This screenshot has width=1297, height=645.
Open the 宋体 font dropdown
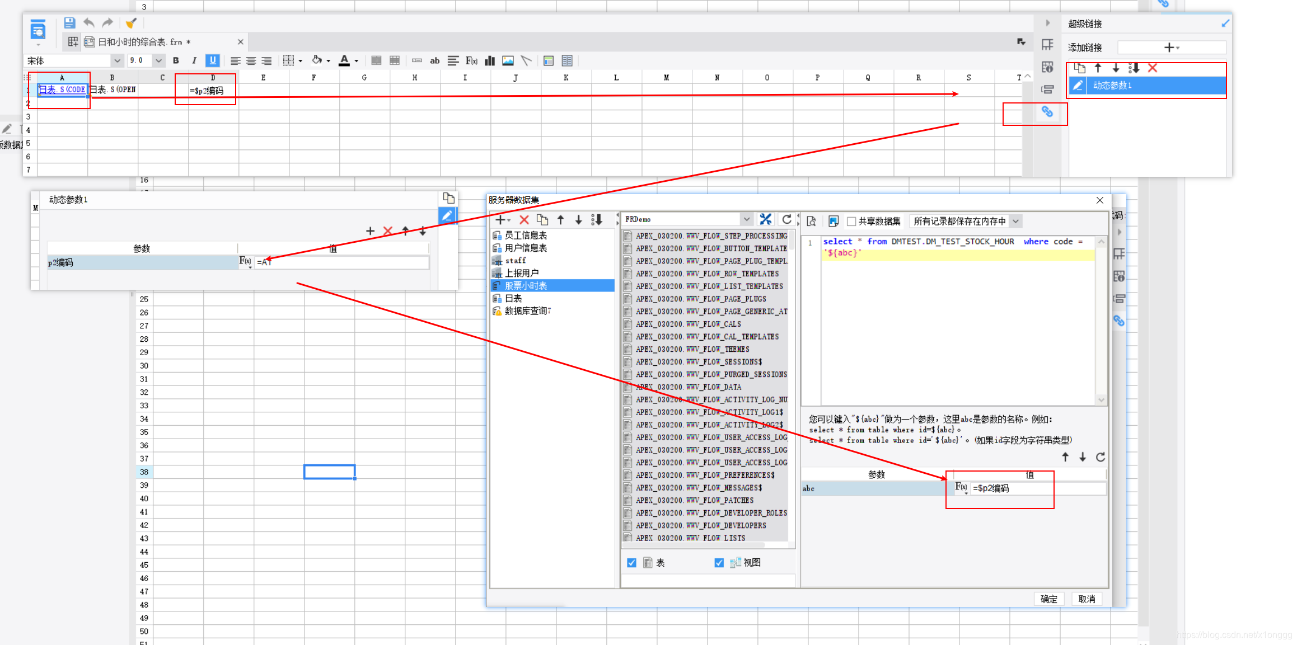point(117,60)
